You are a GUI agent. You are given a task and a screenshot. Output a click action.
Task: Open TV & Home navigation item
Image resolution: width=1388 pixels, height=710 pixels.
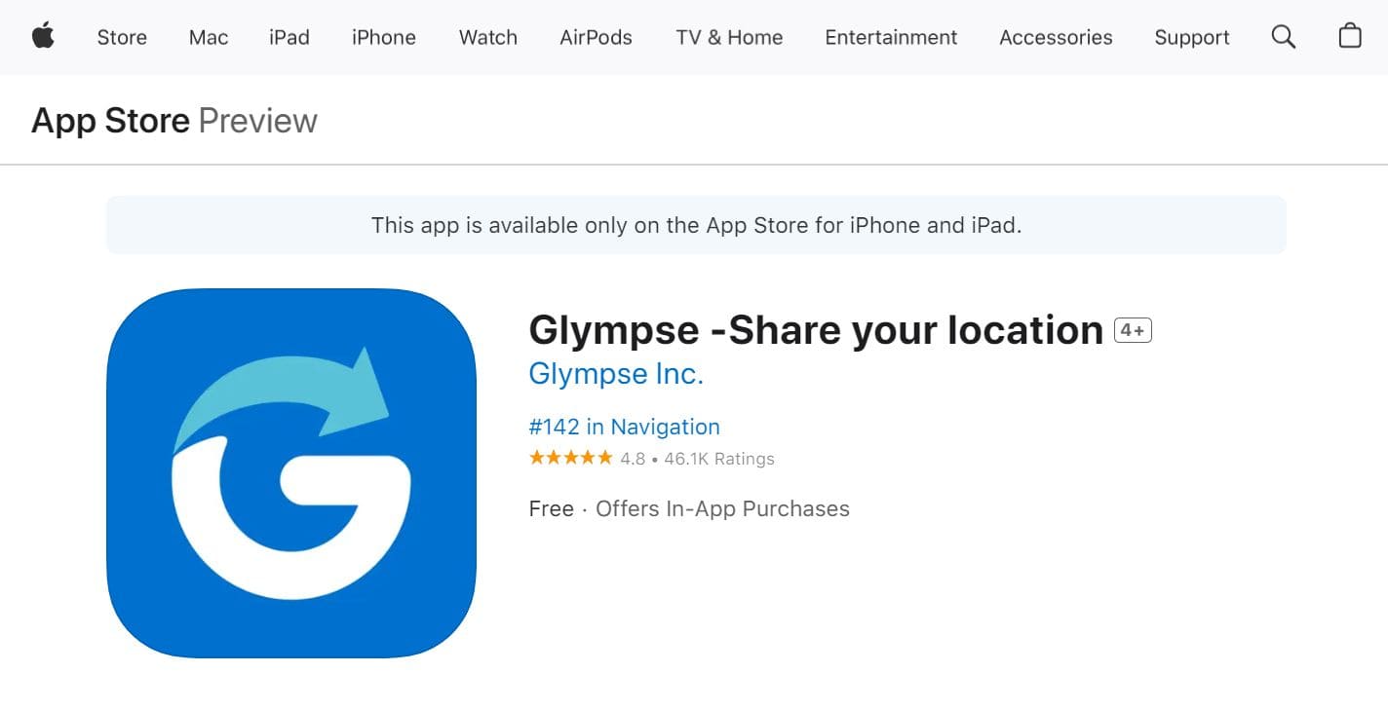coord(729,37)
